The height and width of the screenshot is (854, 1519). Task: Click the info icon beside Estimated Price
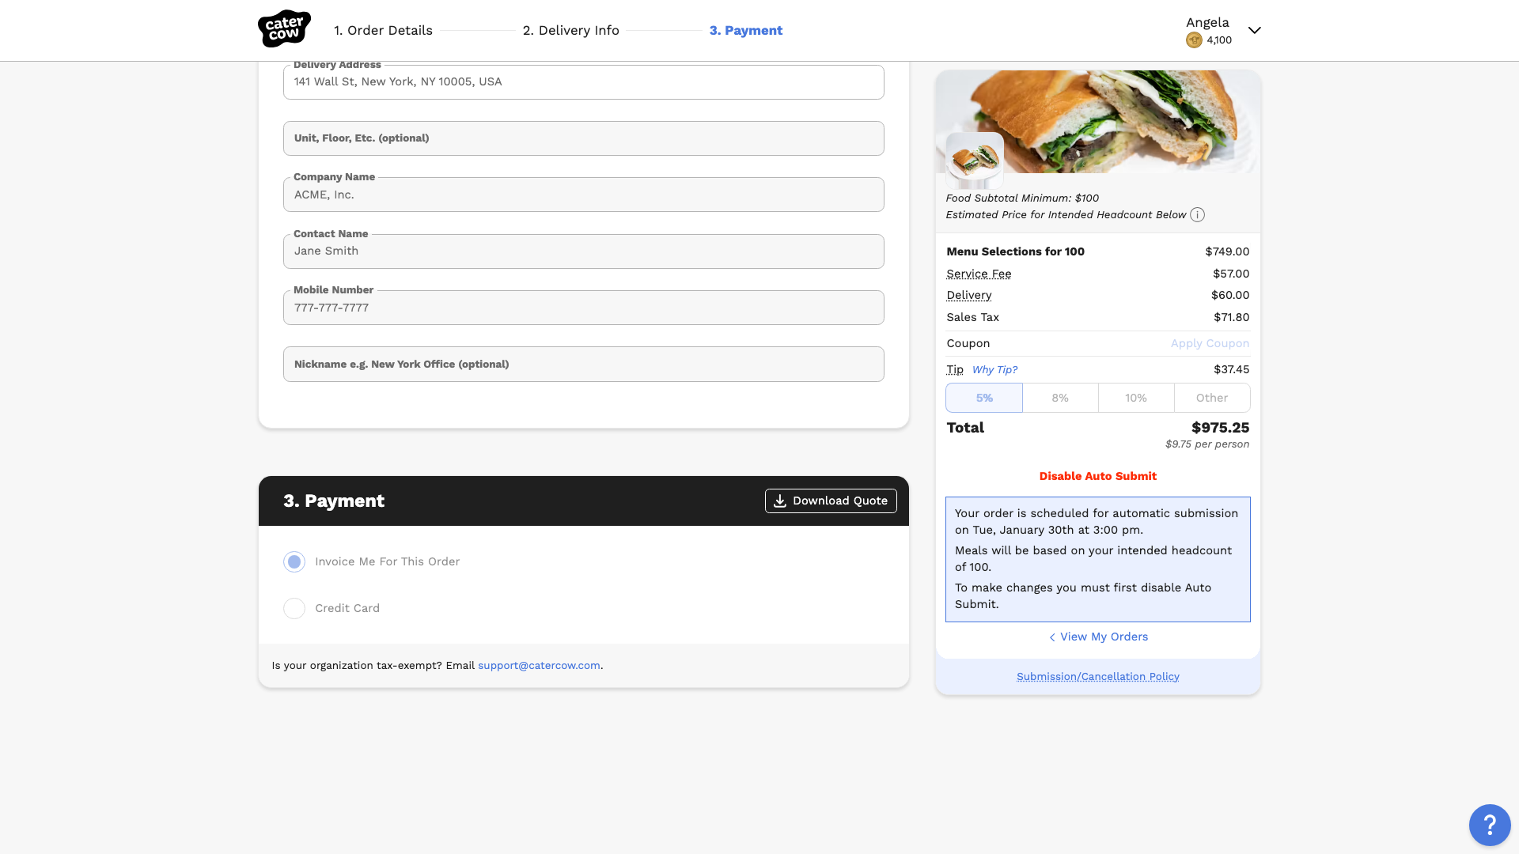[1197, 215]
